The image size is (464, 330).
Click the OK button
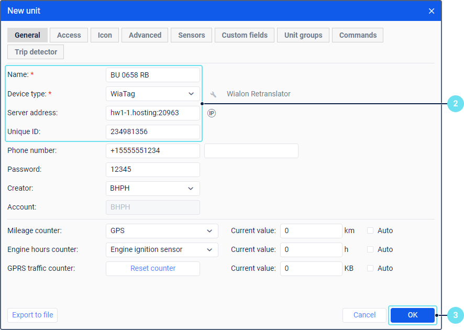413,315
